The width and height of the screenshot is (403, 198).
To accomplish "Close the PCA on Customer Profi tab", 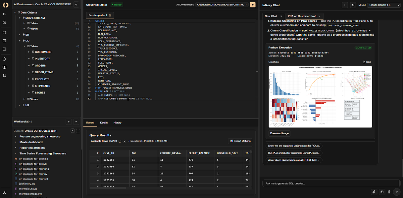I will tap(320, 16).
